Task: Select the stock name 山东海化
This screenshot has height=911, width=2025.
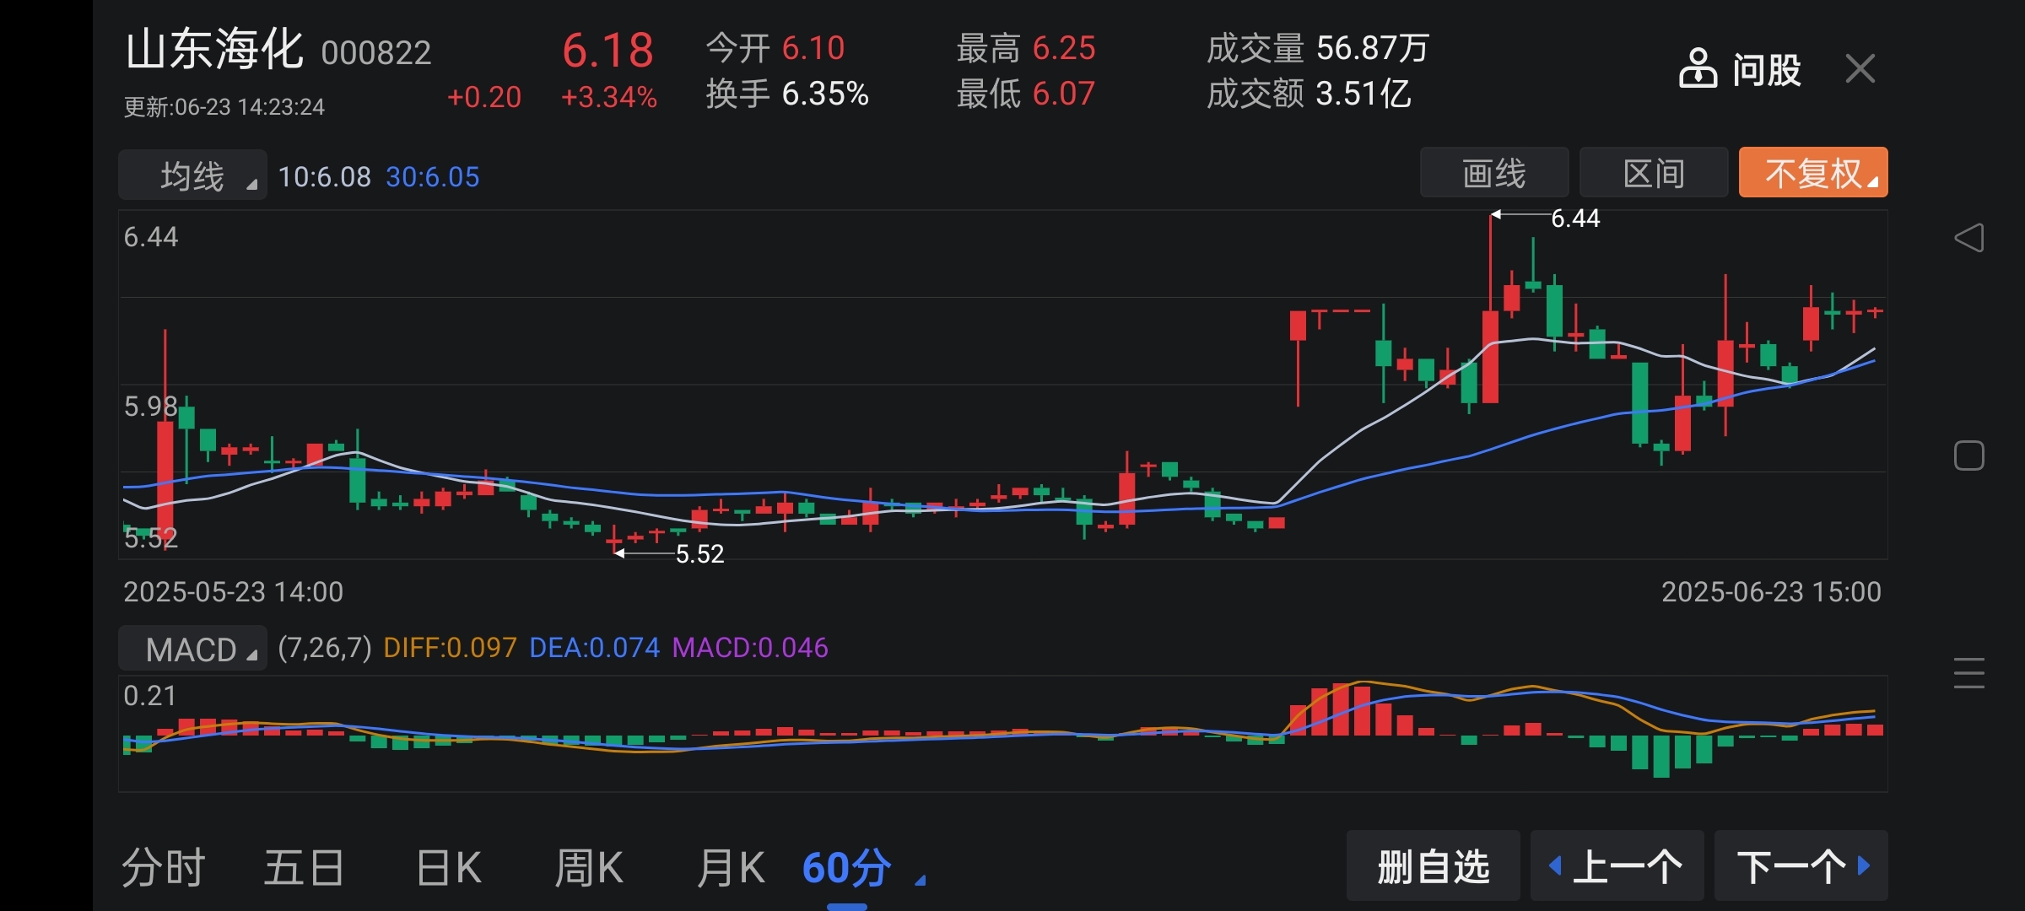Action: pyautogui.click(x=214, y=49)
